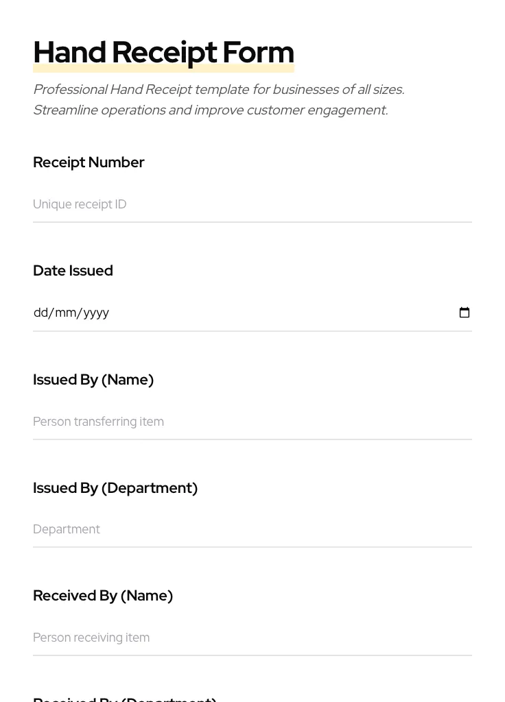Click the Received By (Department) heading
Screen dimensions: 505x702
(x=124, y=698)
